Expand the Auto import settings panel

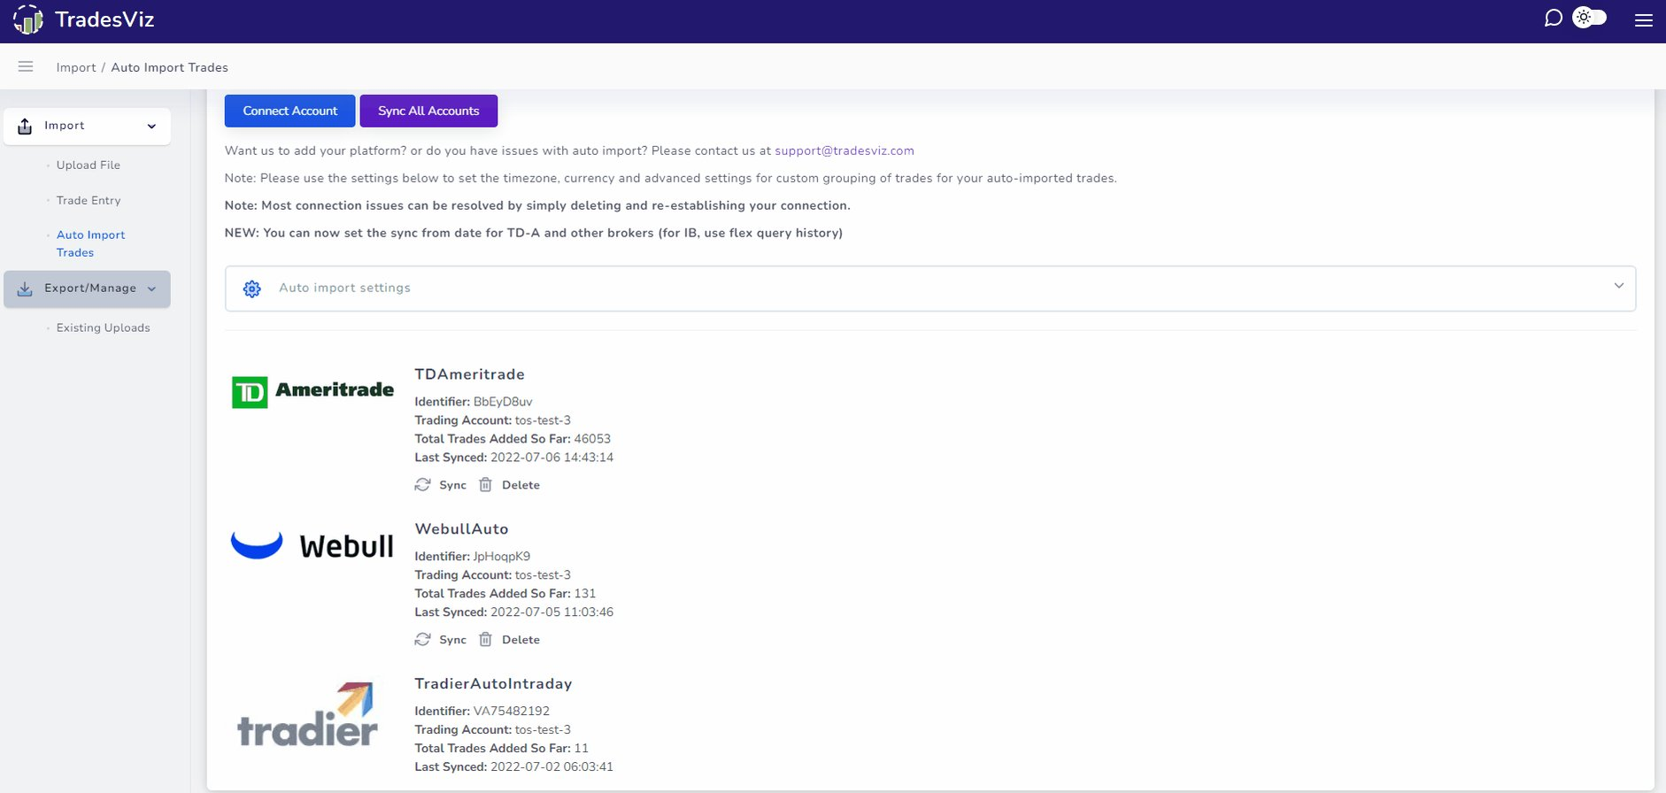(x=930, y=289)
